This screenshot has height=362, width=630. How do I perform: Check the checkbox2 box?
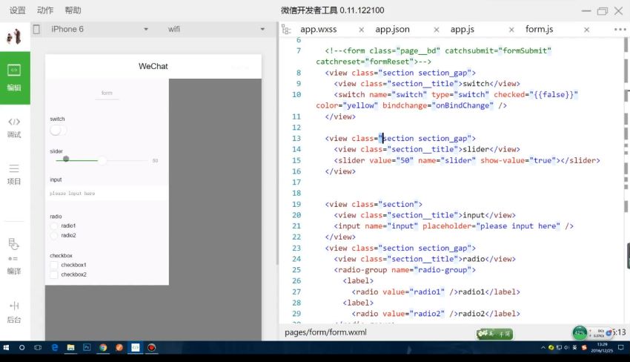coord(54,274)
